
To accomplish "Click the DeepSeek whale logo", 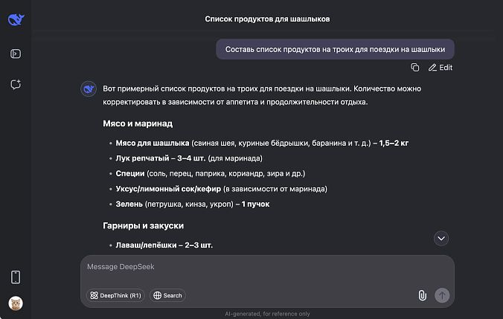I will coord(16,19).
